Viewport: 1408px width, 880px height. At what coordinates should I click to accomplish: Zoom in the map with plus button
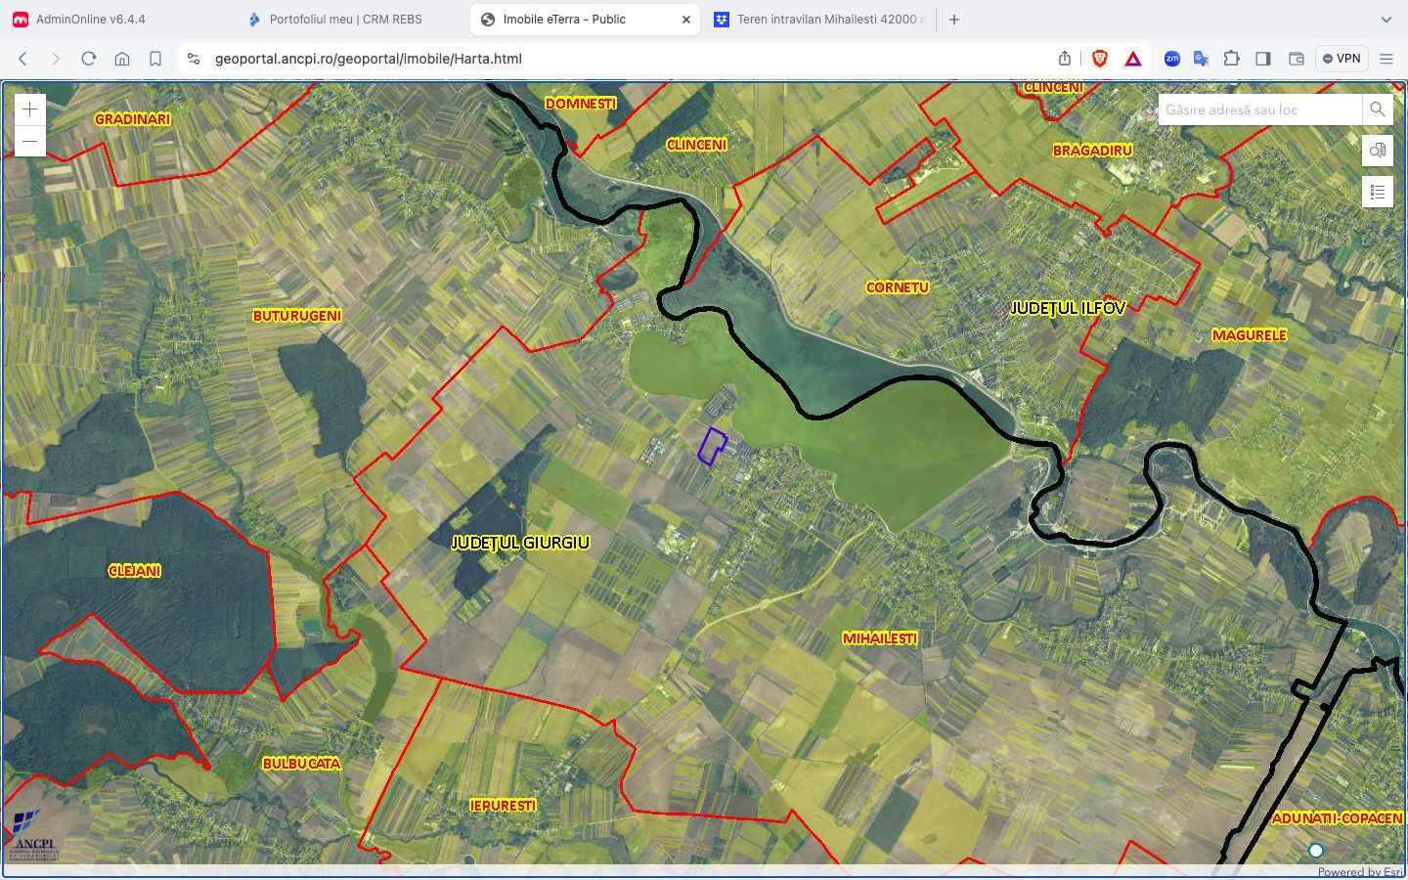click(30, 110)
